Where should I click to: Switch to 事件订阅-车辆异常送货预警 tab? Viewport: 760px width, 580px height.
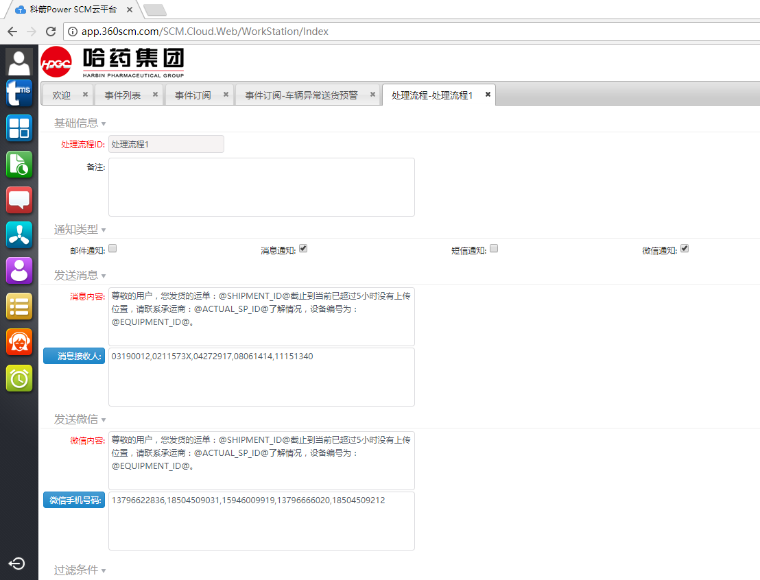pyautogui.click(x=301, y=95)
